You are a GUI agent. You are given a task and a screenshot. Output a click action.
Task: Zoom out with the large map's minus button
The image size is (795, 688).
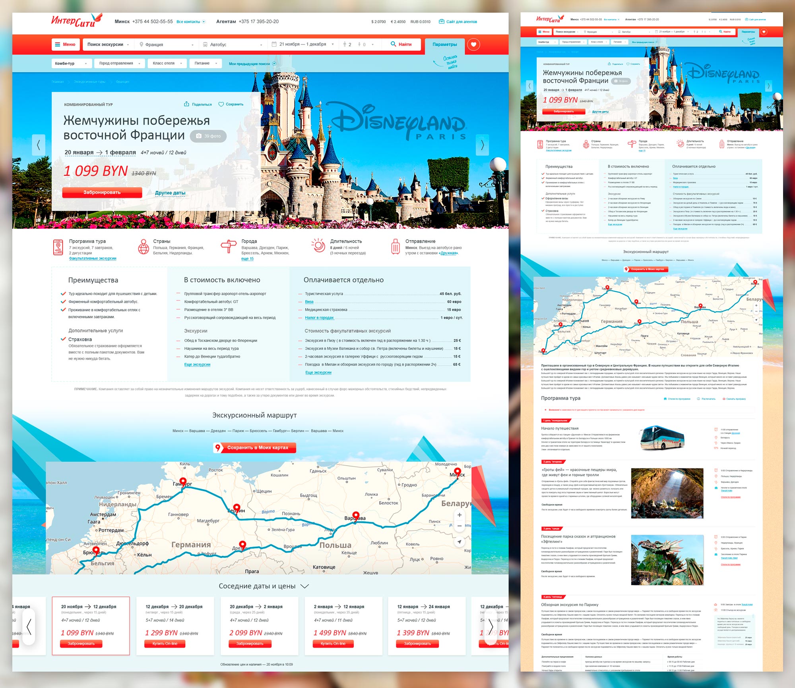point(460,526)
